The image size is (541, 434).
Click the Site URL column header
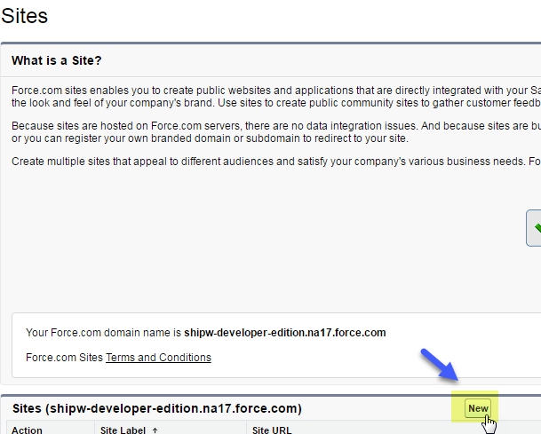point(272,430)
